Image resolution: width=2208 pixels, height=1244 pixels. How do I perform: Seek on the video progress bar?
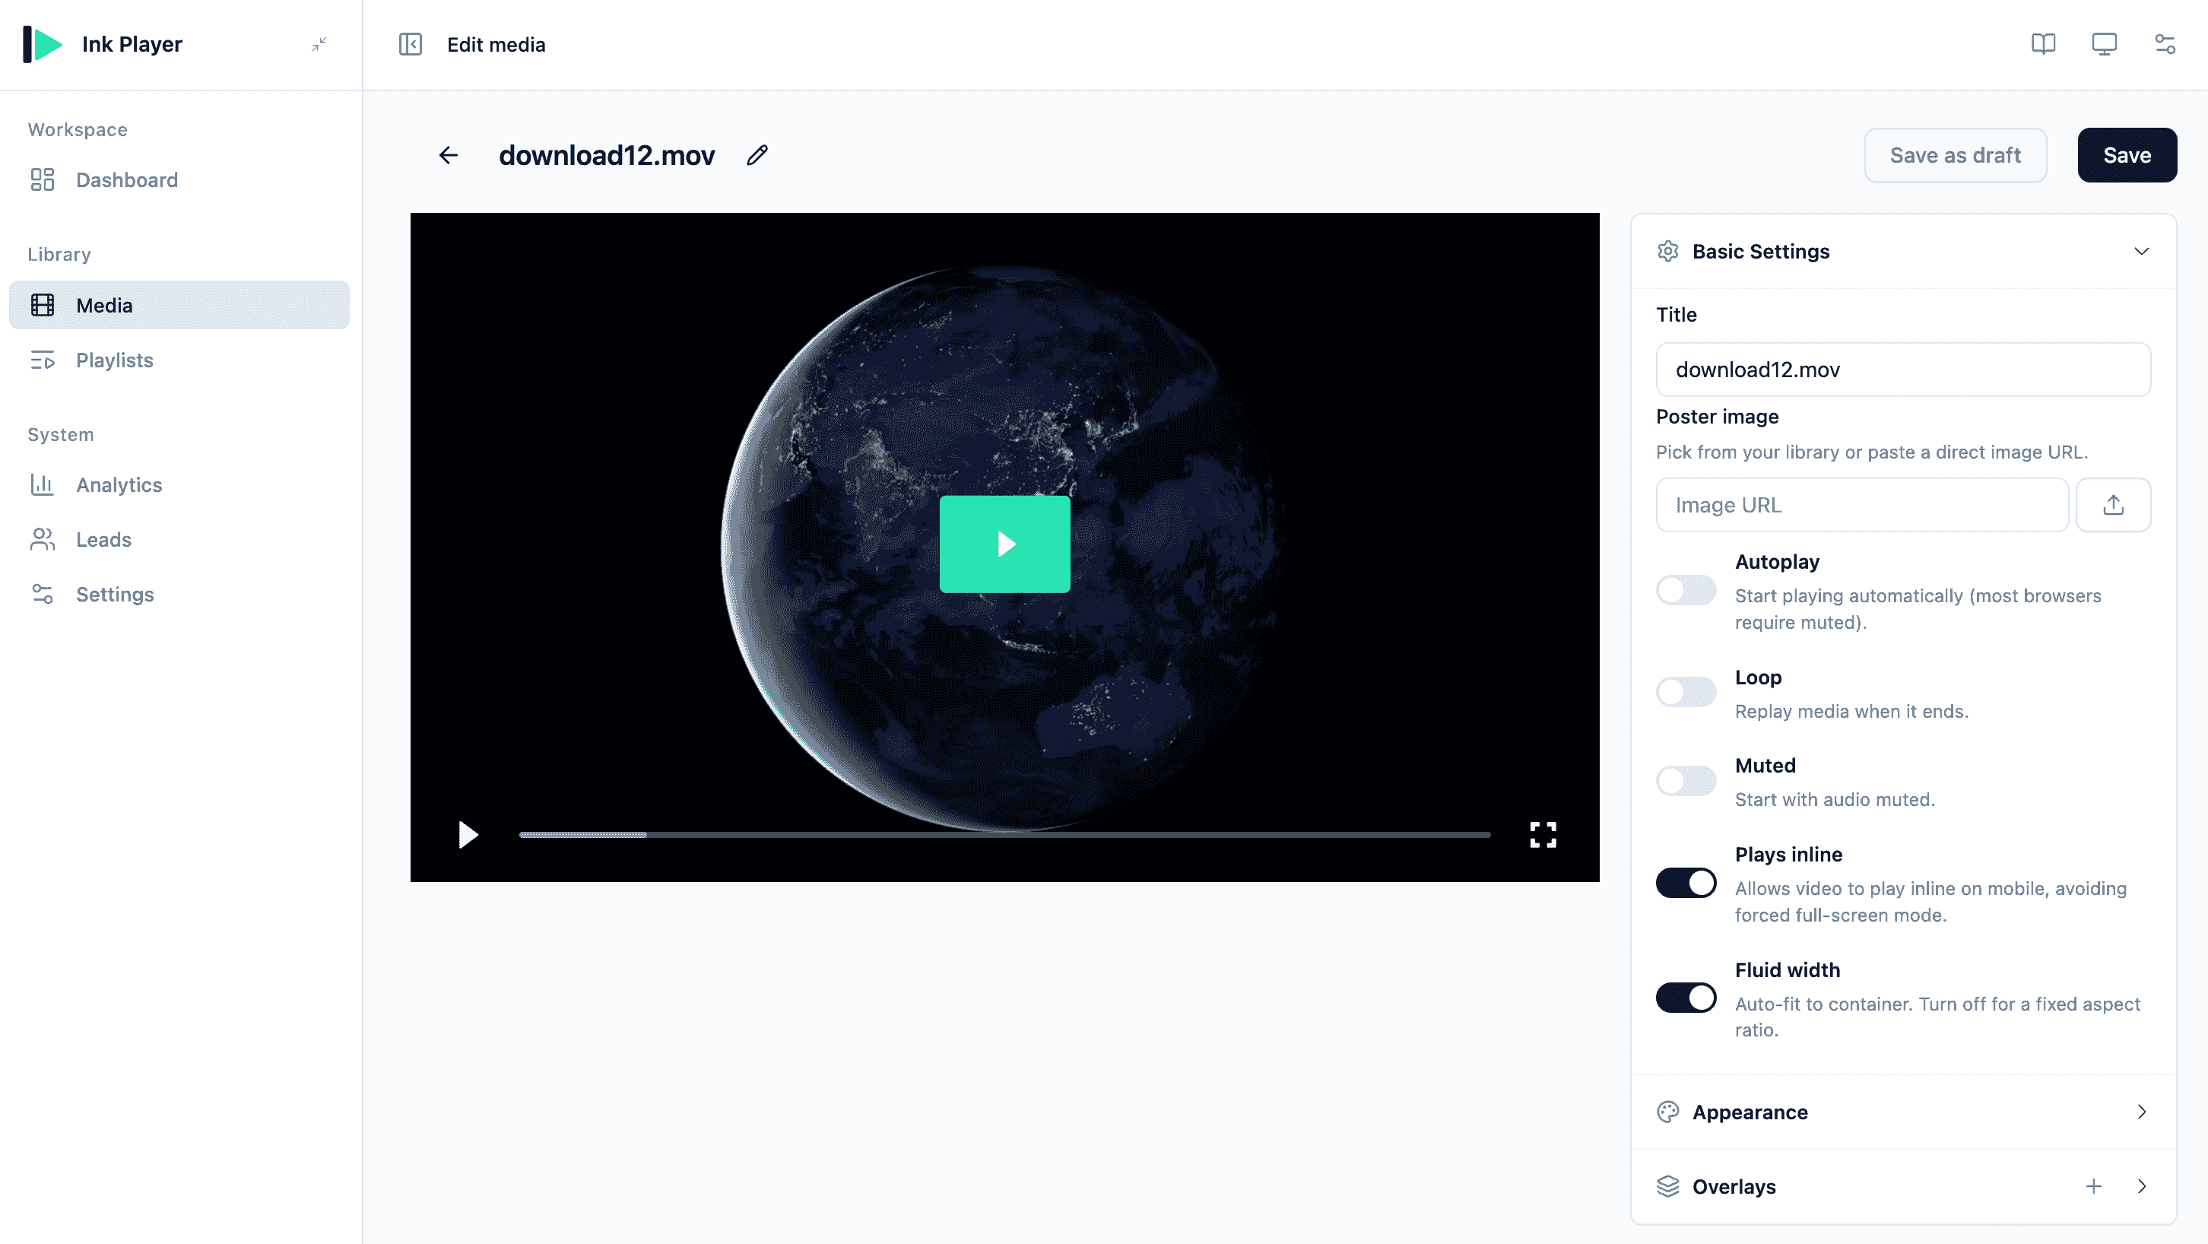pyautogui.click(x=1004, y=835)
